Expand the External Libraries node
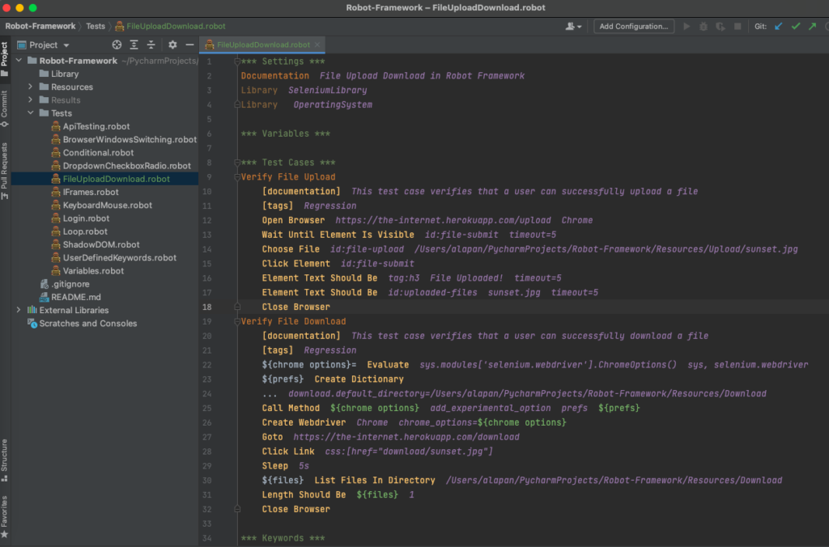Screen dimensions: 829x547 (18, 310)
